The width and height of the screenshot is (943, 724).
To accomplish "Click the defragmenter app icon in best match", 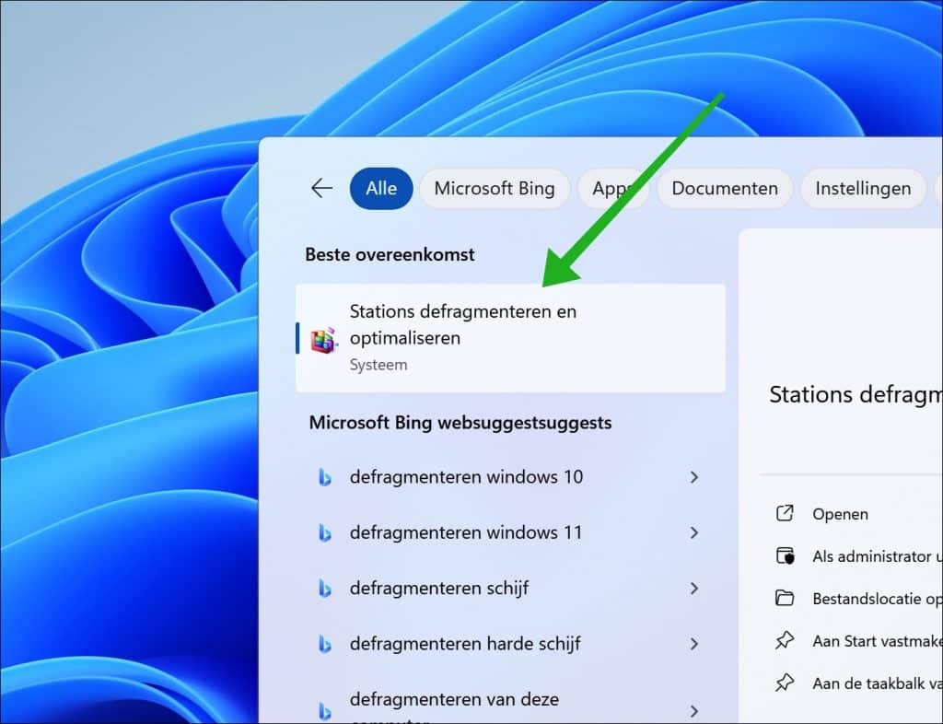I will point(323,340).
